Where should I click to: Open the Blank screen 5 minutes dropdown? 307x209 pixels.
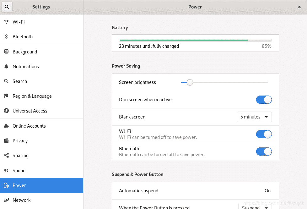[x=254, y=117]
